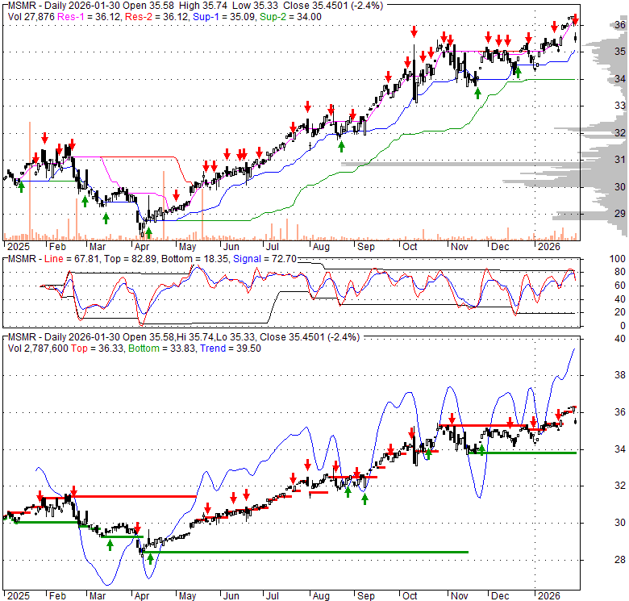Click the red arrow in late July, top chart
629x601 pixels.
307,106
